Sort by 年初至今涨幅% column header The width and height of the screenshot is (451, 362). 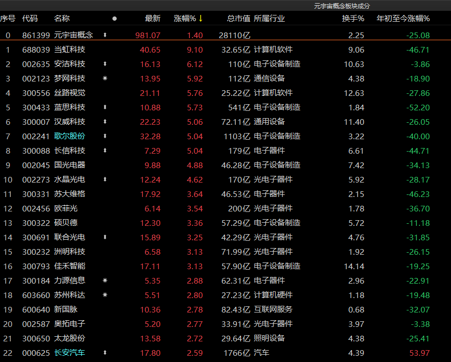403,19
